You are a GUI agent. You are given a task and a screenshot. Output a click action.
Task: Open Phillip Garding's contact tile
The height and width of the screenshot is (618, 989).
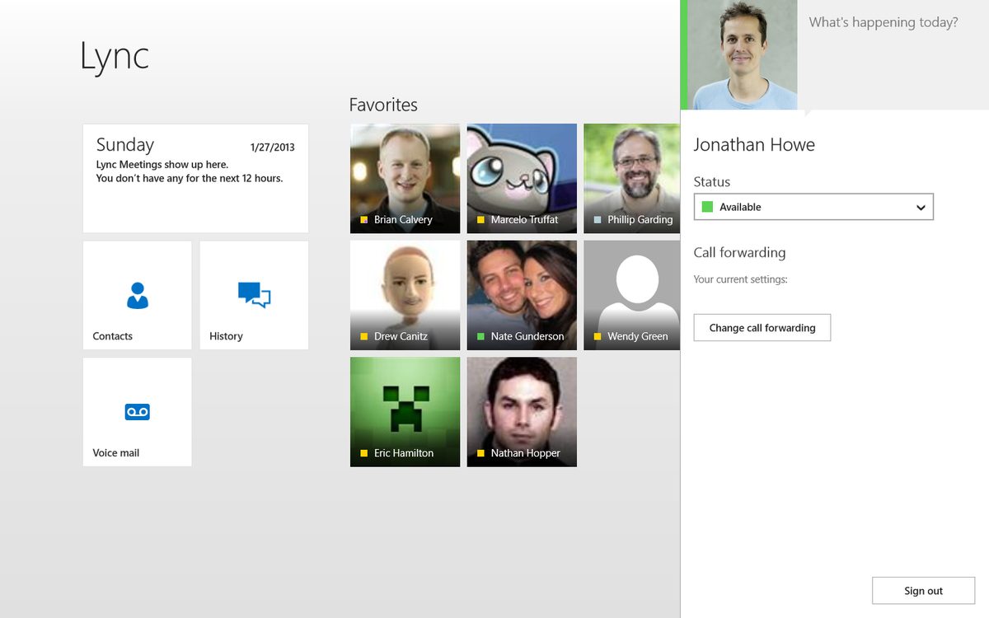click(632, 179)
